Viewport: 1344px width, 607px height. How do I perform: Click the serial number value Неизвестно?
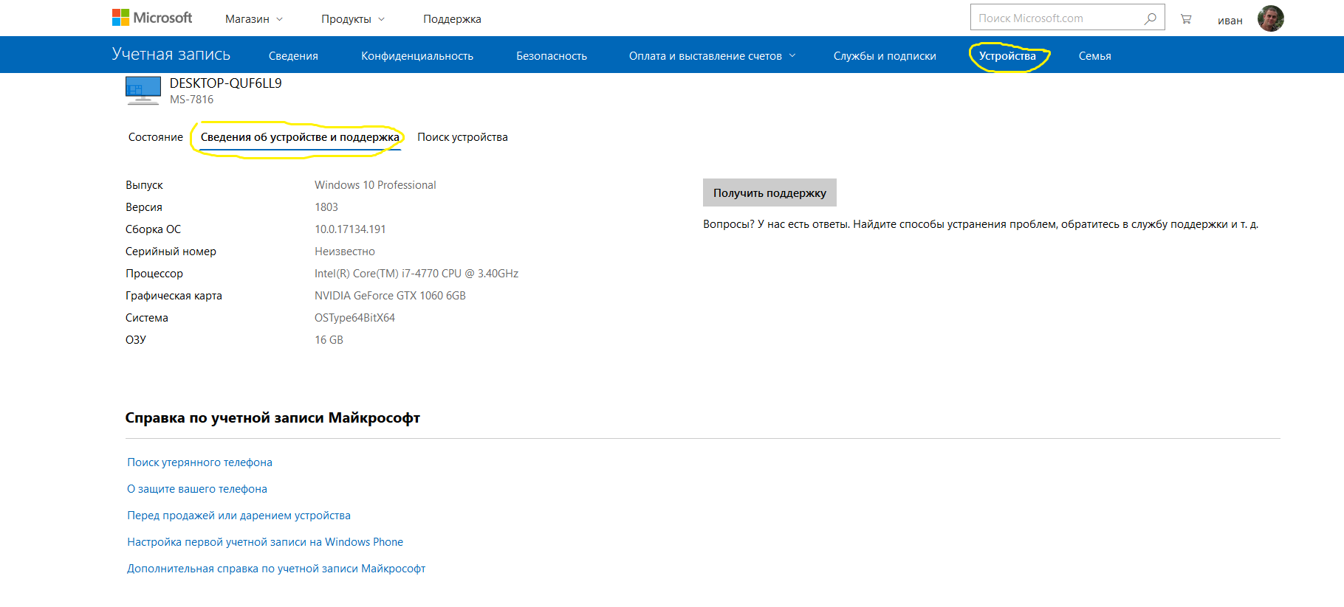click(x=345, y=252)
